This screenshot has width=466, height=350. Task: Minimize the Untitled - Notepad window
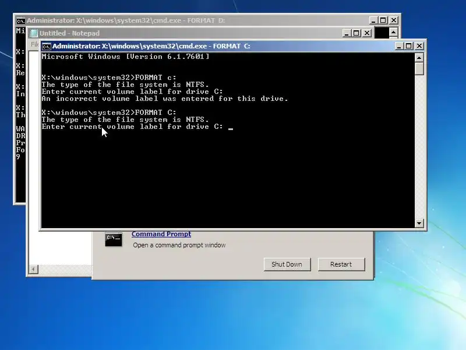pyautogui.click(x=347, y=33)
